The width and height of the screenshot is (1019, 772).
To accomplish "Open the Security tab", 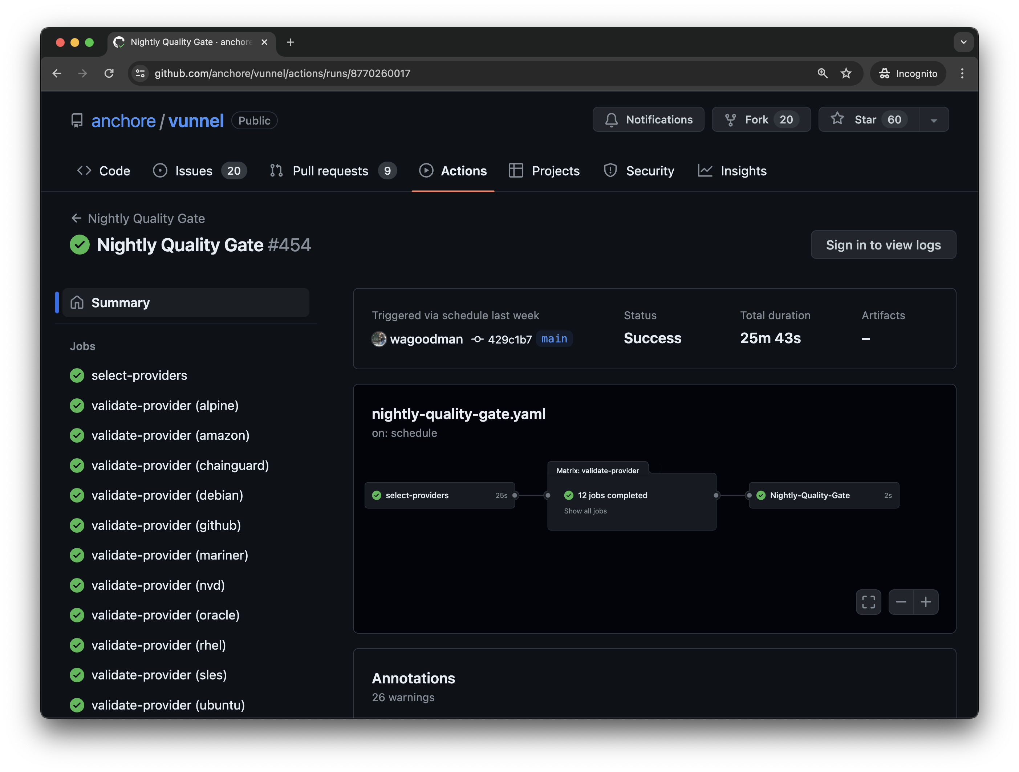I will coord(639,171).
